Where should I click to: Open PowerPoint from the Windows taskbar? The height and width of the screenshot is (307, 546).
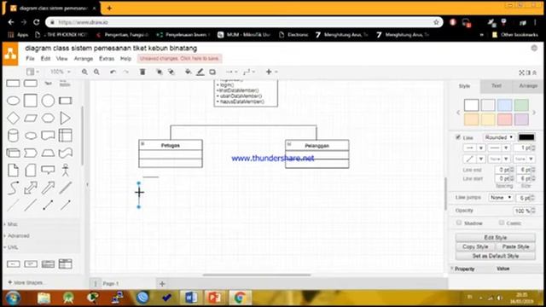coord(214,298)
